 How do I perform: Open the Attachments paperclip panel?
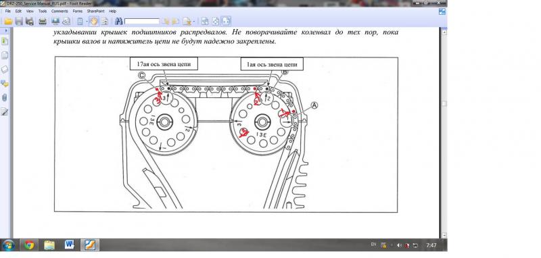(x=5, y=97)
